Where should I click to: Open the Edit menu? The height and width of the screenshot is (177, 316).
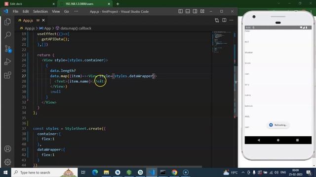(26, 11)
